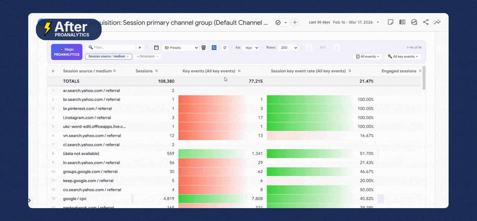Open the All key events dropdown
The height and width of the screenshot is (221, 477).
tap(403, 56)
